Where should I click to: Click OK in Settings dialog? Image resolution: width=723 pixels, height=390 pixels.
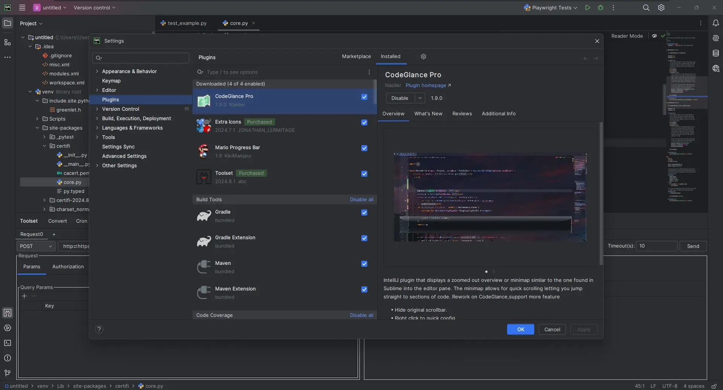click(x=520, y=329)
